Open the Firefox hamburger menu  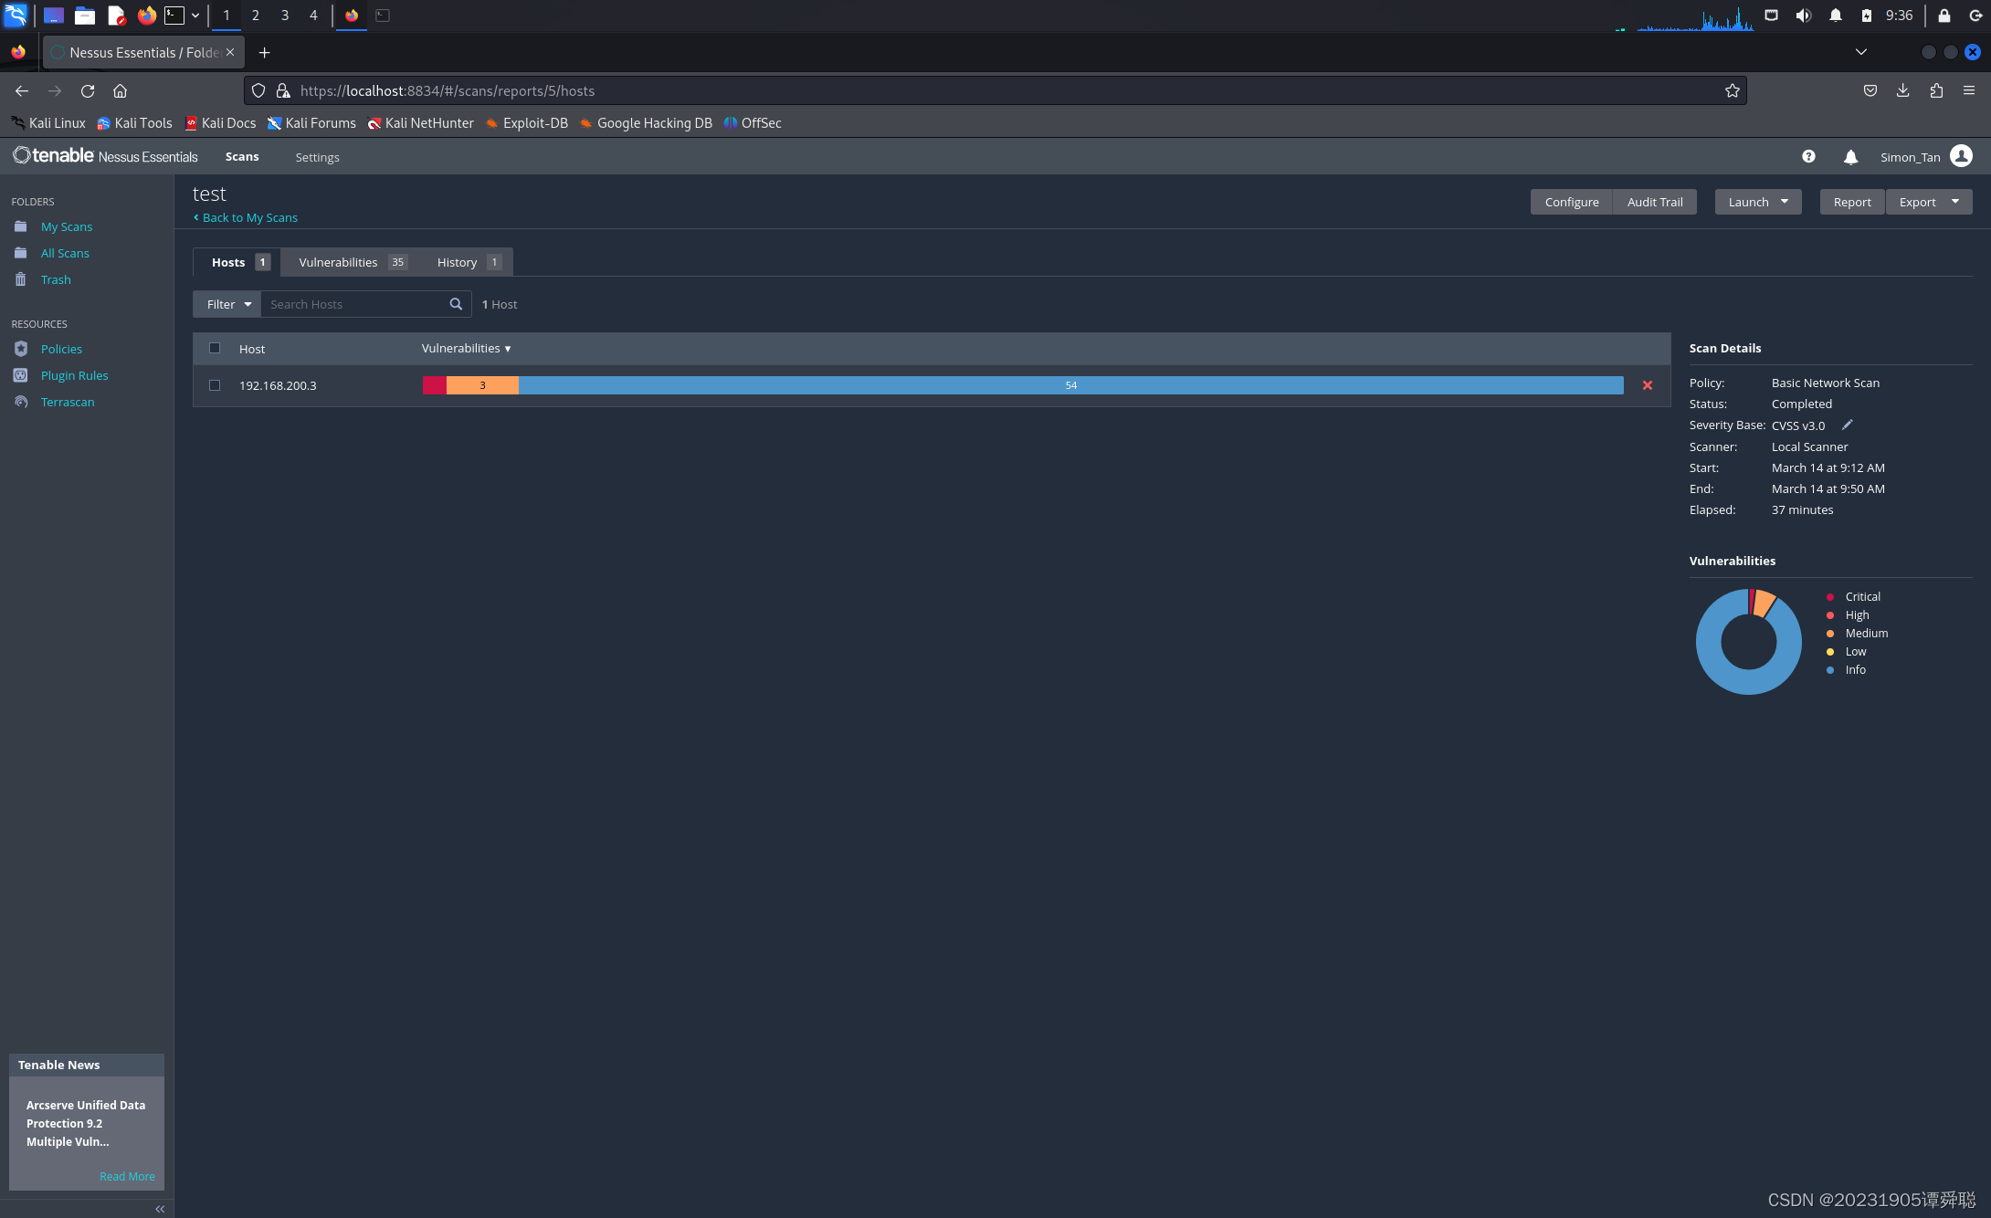[x=1969, y=90]
